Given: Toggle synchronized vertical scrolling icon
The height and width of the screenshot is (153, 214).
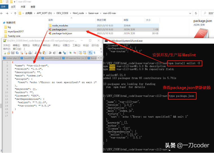Looking at the screenshot, I should [80, 53].
